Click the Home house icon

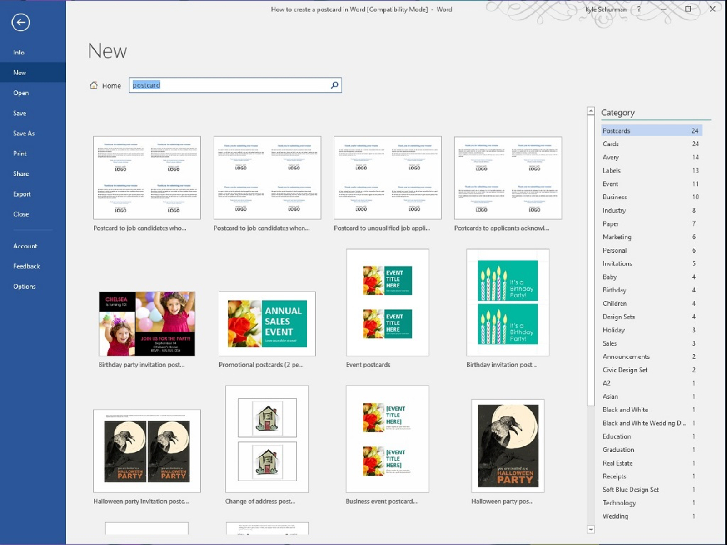click(94, 85)
